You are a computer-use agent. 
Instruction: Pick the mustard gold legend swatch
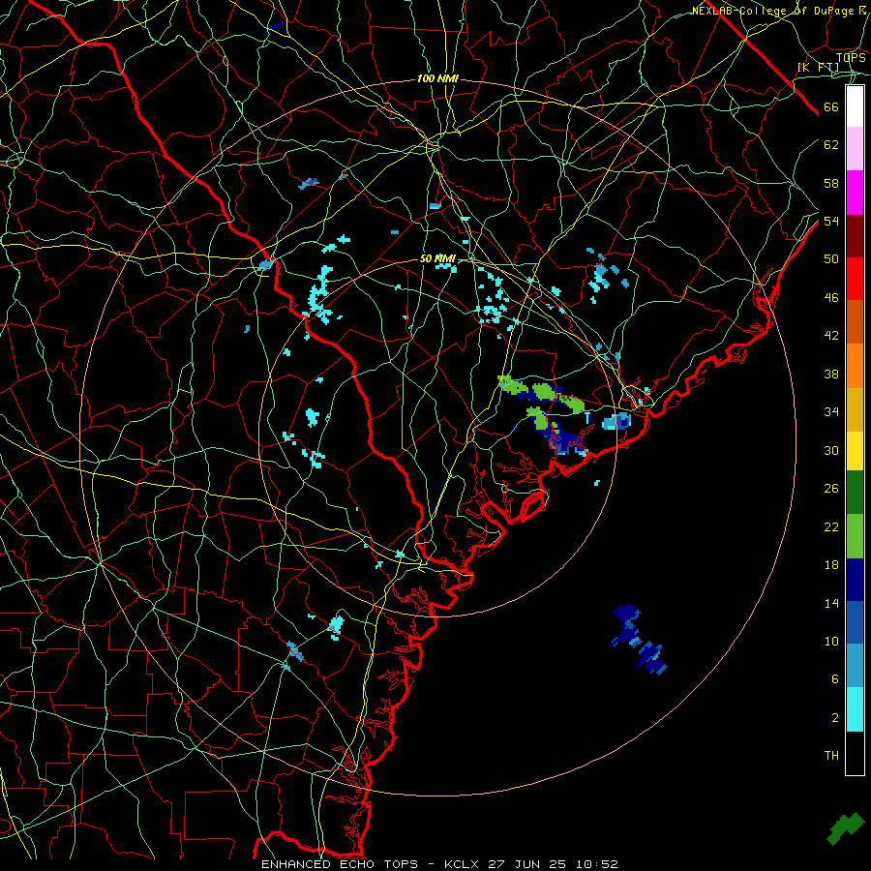[855, 408]
